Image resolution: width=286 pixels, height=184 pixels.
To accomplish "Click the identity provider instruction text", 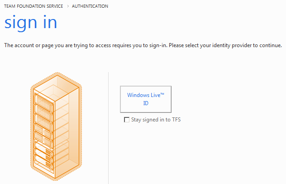I will (143, 46).
